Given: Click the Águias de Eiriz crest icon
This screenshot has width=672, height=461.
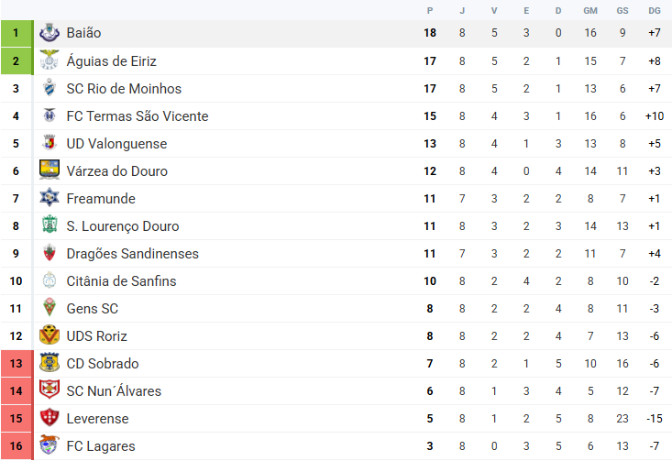Looking at the screenshot, I should click(x=50, y=60).
